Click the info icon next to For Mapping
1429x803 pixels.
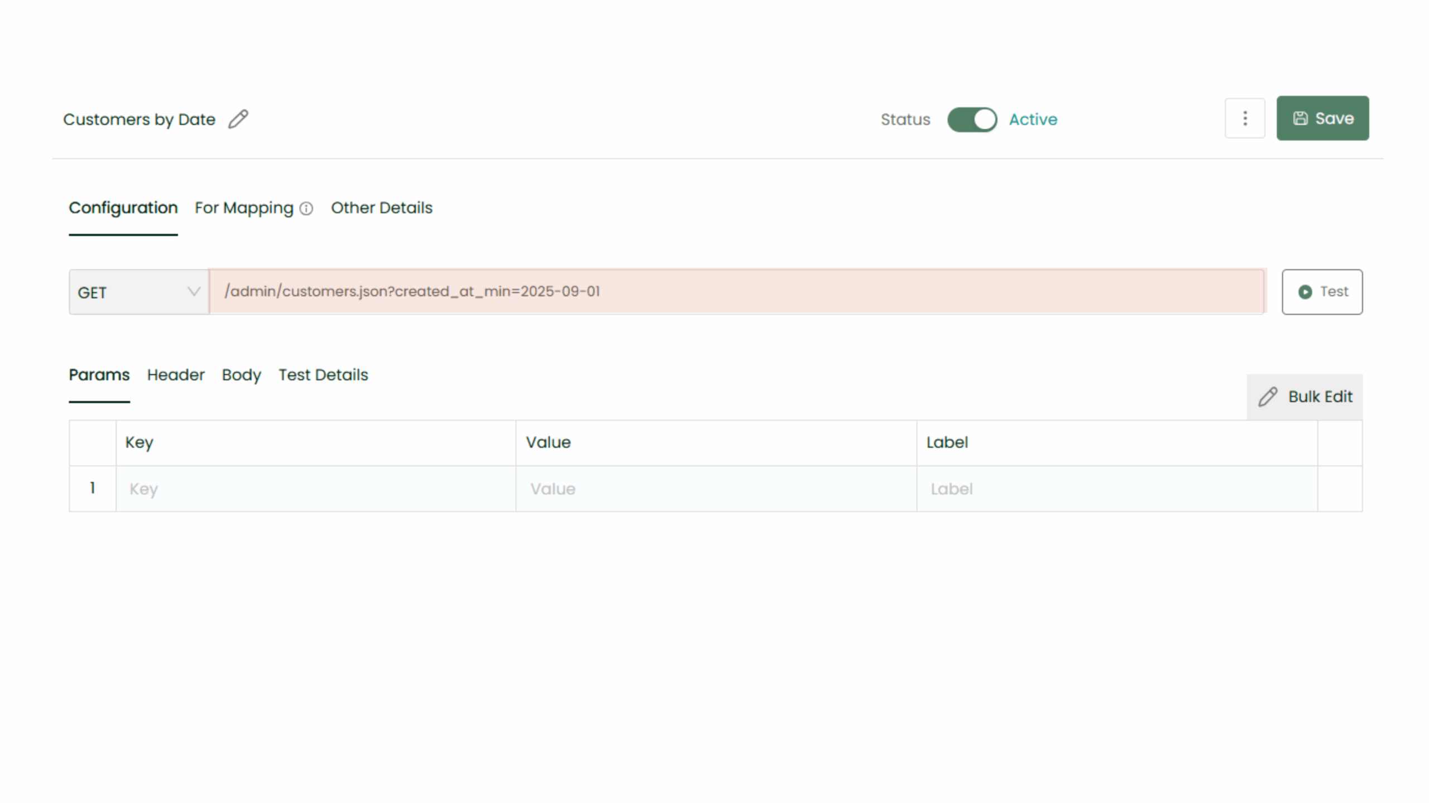click(x=306, y=209)
